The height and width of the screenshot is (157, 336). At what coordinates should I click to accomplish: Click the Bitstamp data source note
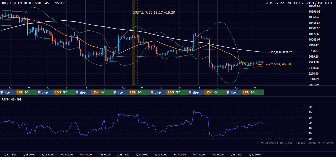[295, 143]
